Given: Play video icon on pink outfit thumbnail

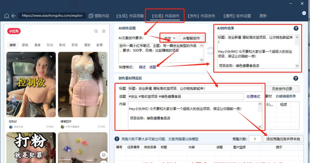Looking at the screenshot, I should click(102, 57).
